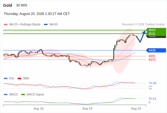
Task: Click the RSI legend label
Action: [x=12, y=79]
